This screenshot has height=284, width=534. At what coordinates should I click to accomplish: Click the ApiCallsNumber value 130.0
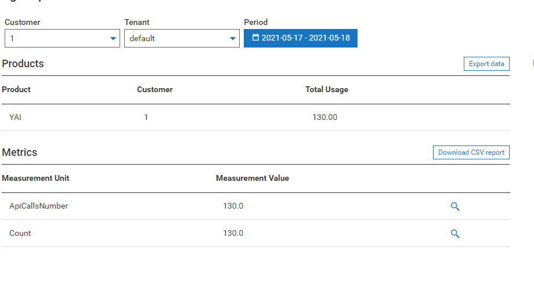click(233, 206)
